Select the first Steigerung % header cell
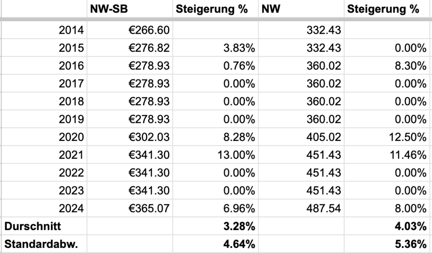This screenshot has width=432, height=253. pos(215,10)
